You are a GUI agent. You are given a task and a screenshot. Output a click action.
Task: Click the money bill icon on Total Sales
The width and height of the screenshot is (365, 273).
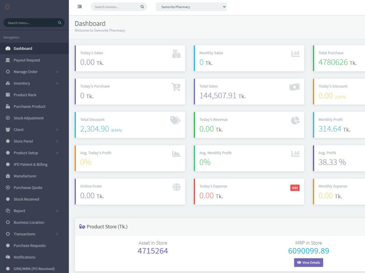tap(295, 87)
